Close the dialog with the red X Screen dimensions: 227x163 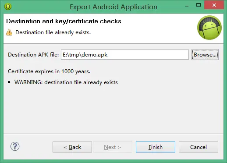214,5
